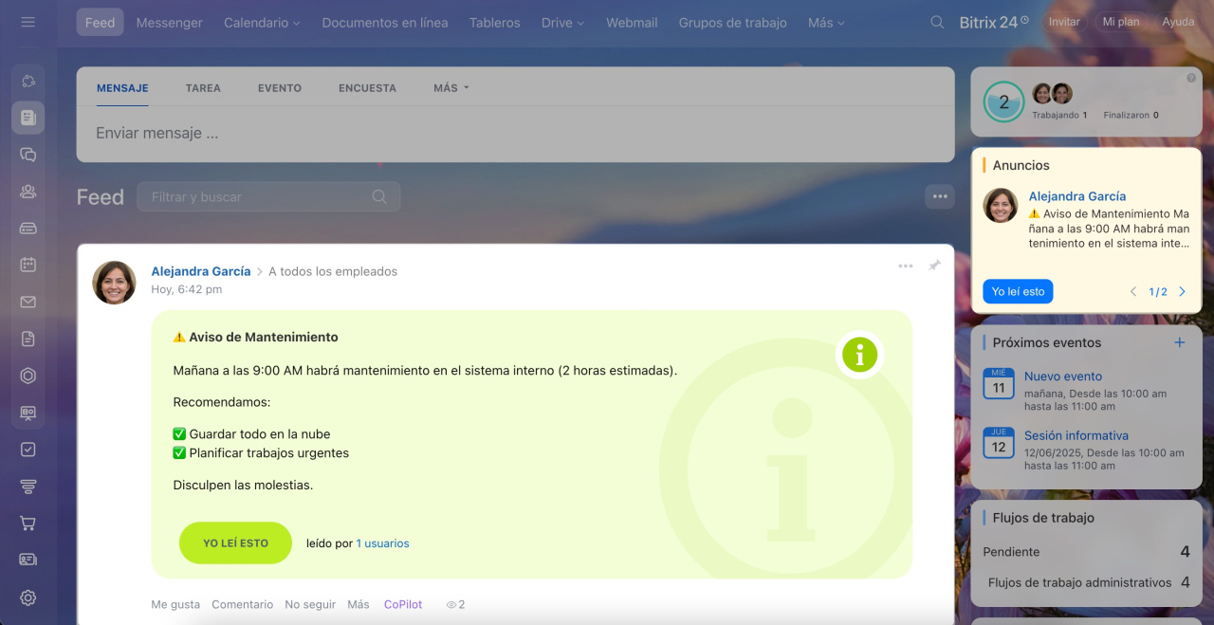Open settings gear in left sidebar

[x=28, y=597]
